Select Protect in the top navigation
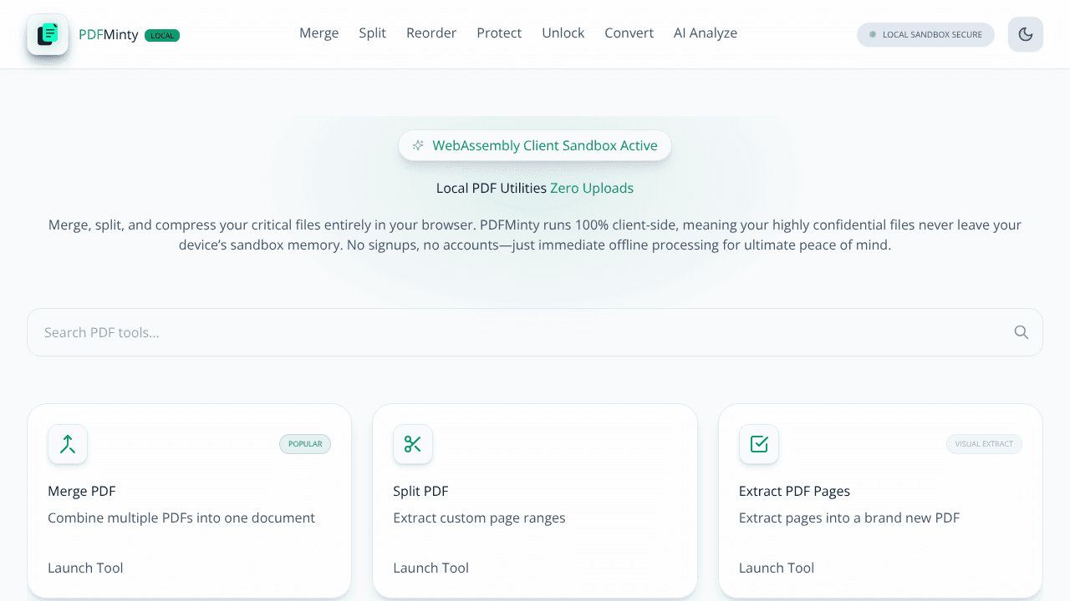 pyautogui.click(x=499, y=33)
